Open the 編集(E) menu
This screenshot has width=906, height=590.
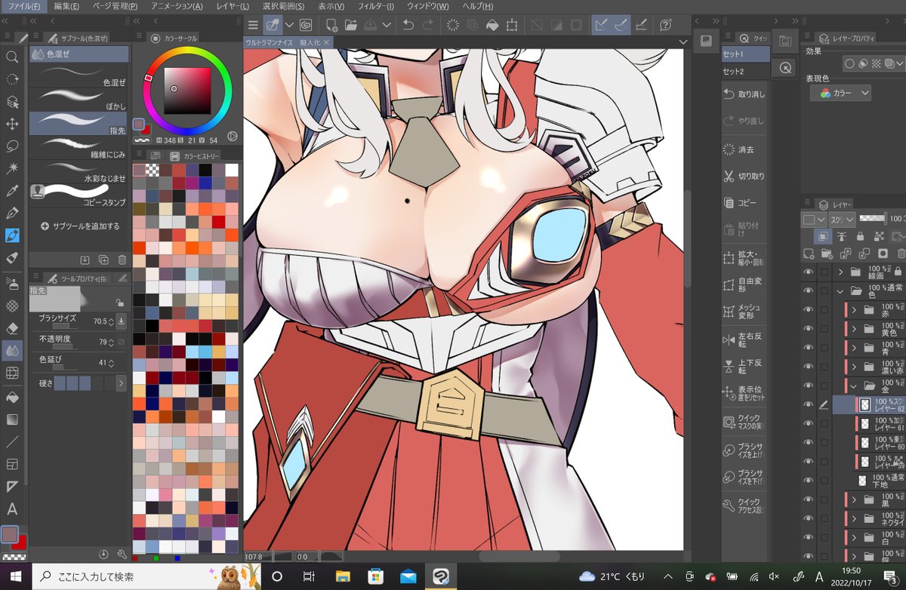pyautogui.click(x=66, y=6)
